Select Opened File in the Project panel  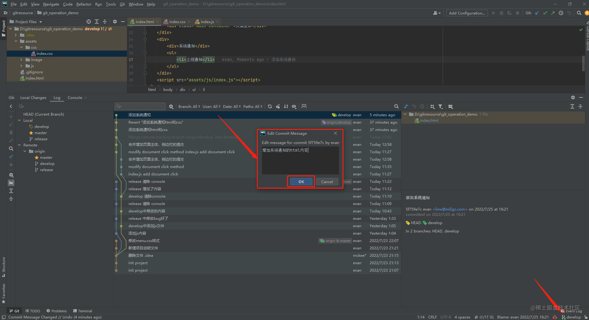[x=88, y=22]
